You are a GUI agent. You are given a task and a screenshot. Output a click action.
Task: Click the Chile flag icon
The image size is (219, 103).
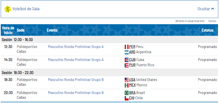click(126, 98)
